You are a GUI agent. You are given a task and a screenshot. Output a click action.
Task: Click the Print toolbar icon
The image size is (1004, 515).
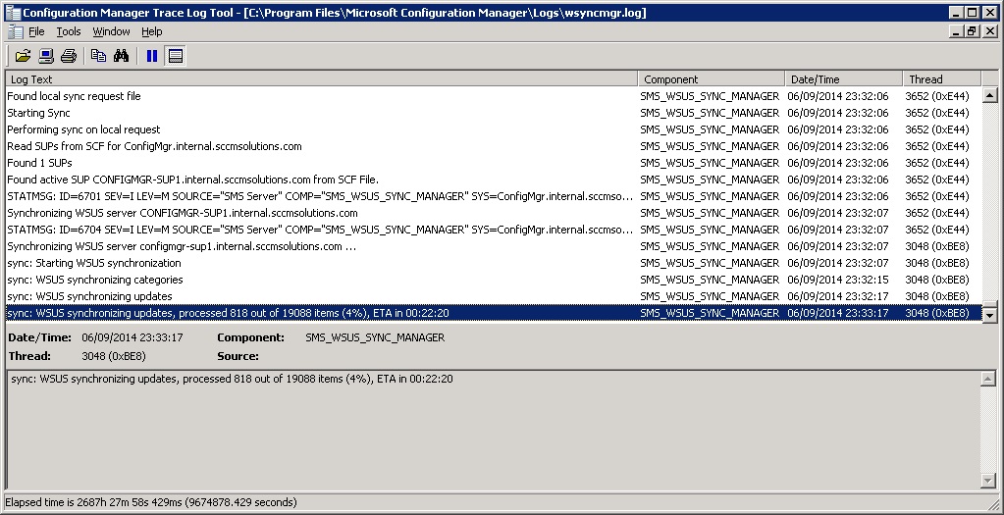click(x=69, y=56)
